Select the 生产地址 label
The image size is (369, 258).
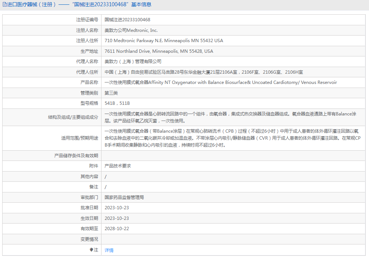pyautogui.click(x=89, y=51)
